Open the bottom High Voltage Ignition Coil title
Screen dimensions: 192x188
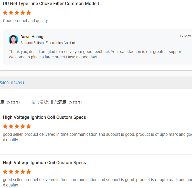tap(44, 163)
